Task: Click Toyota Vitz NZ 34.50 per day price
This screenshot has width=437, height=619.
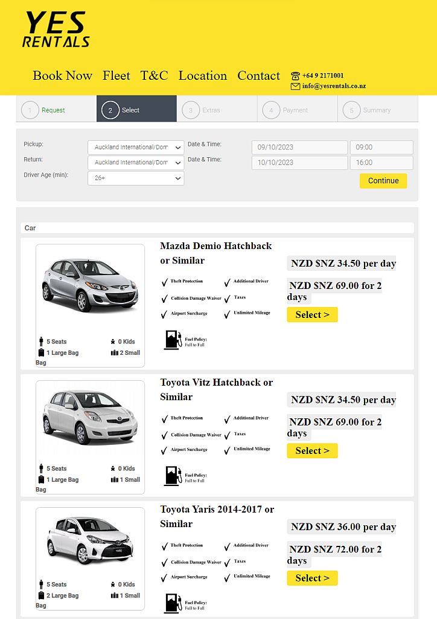Action: coord(341,400)
